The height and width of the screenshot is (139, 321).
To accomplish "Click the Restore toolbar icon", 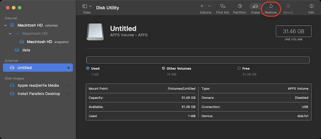I will tap(271, 6).
